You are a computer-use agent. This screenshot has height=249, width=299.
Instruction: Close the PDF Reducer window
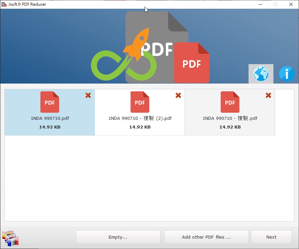point(291,4)
